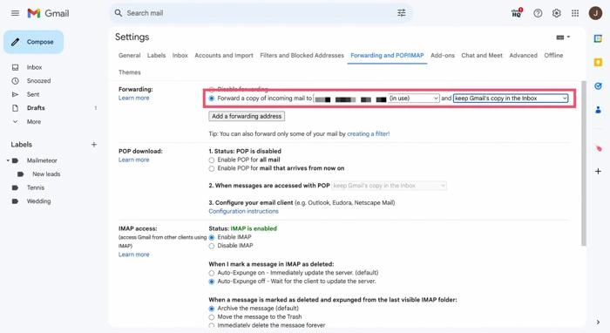This screenshot has width=610, height=333.
Task: Select Auto-Expunge on option
Action: pyautogui.click(x=212, y=273)
